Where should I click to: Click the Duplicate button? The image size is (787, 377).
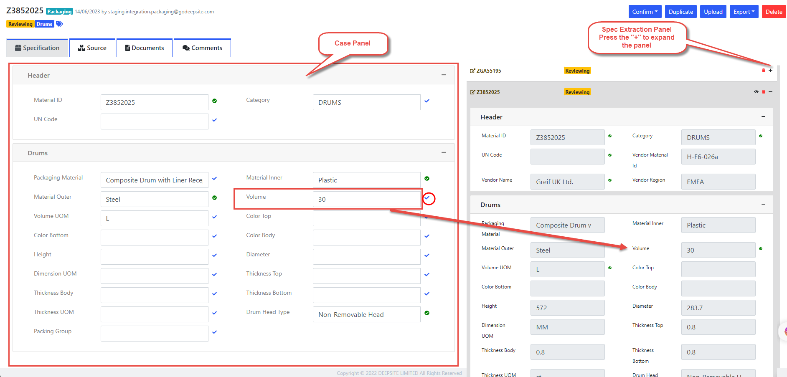(680, 12)
